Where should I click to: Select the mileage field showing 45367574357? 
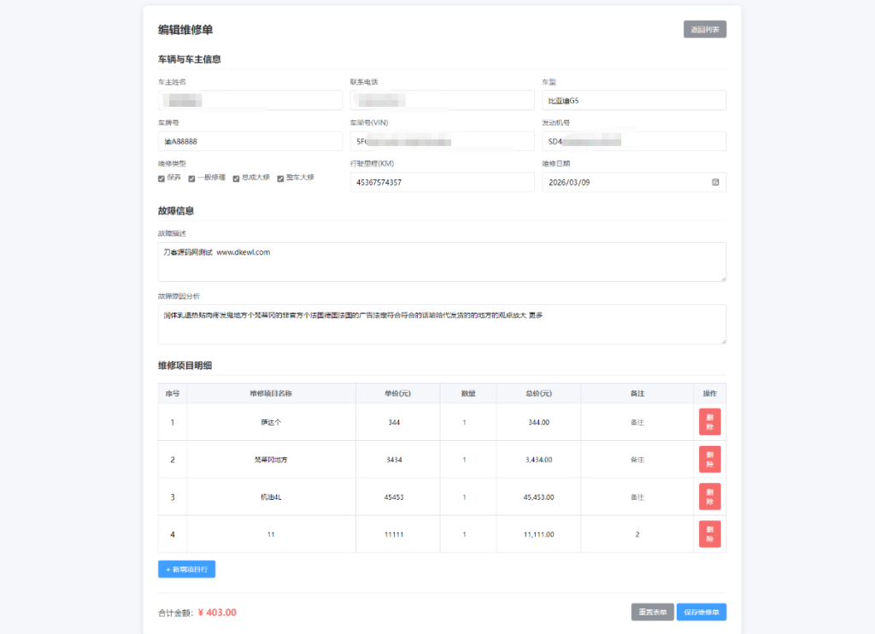coord(442,182)
